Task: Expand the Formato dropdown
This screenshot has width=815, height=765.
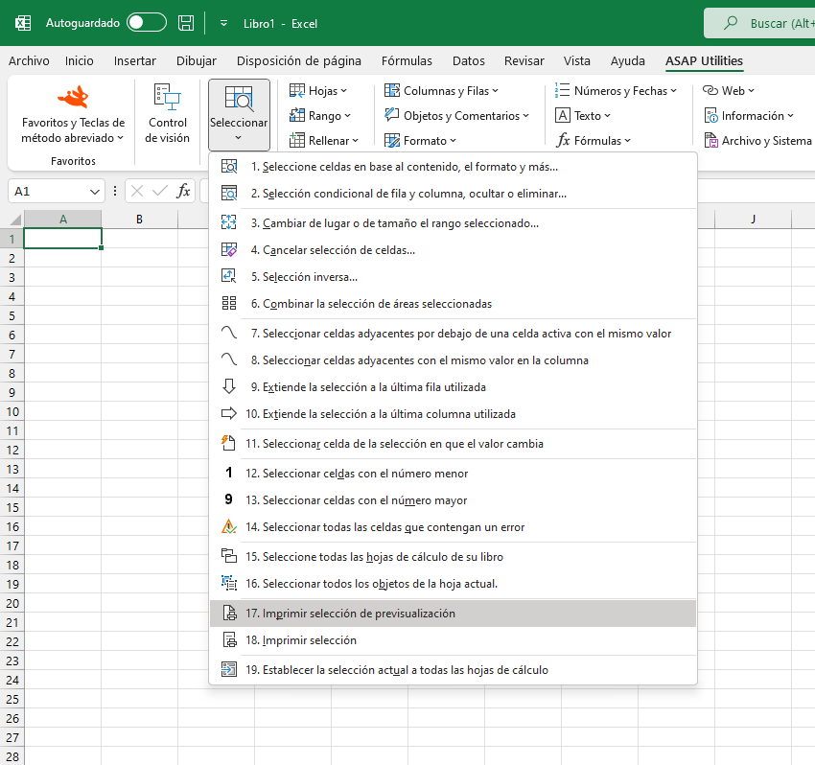Action: (x=420, y=140)
